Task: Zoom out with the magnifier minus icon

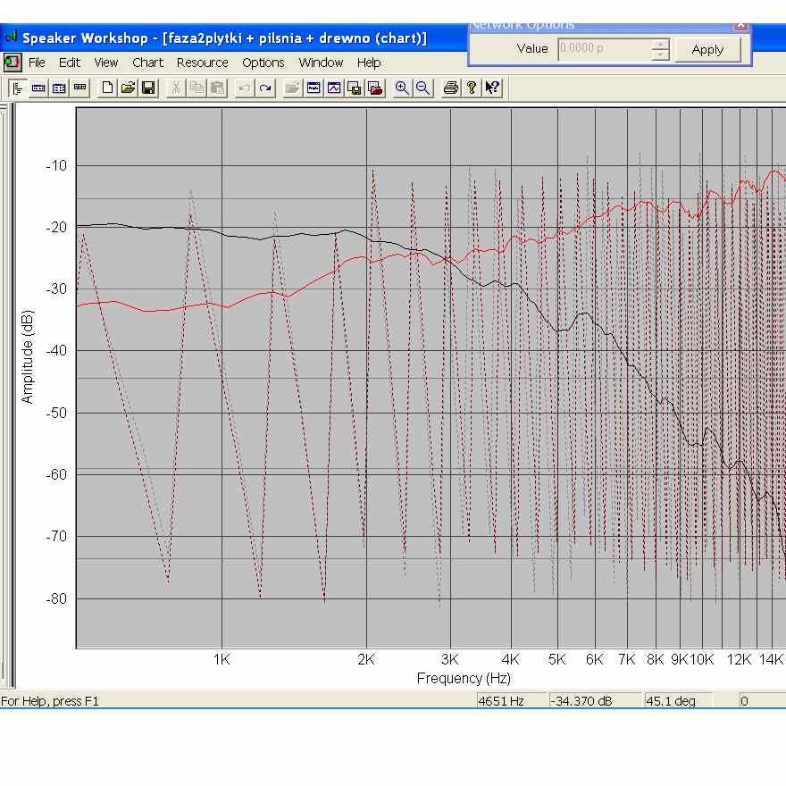Action: pos(422,88)
